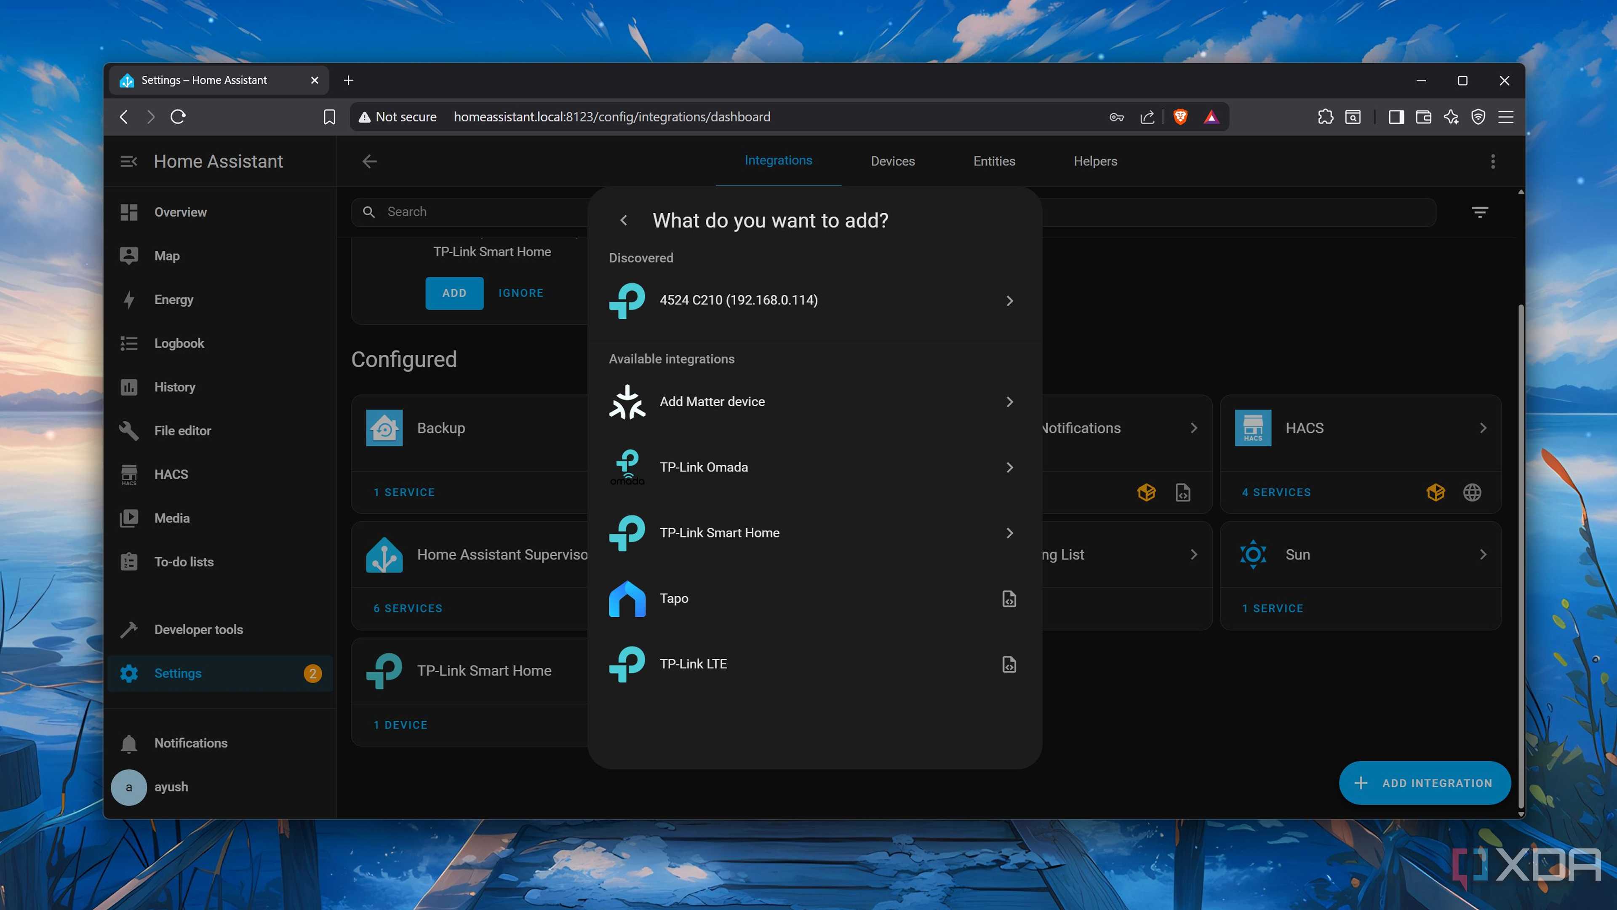
Task: Toggle the browser sidebar panel
Action: 1396,117
